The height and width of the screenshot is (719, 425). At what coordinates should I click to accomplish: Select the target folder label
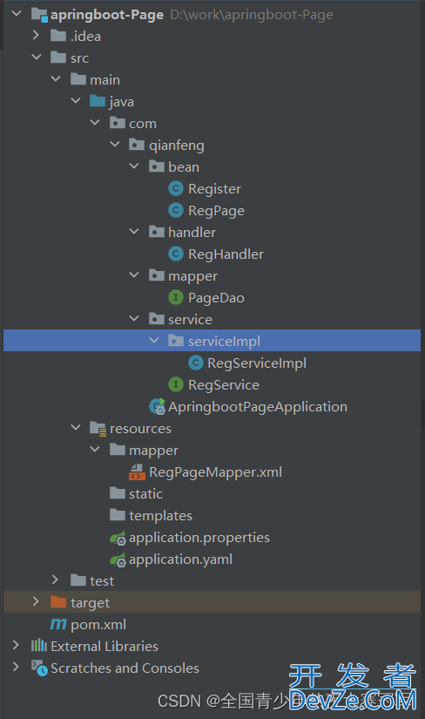(91, 603)
